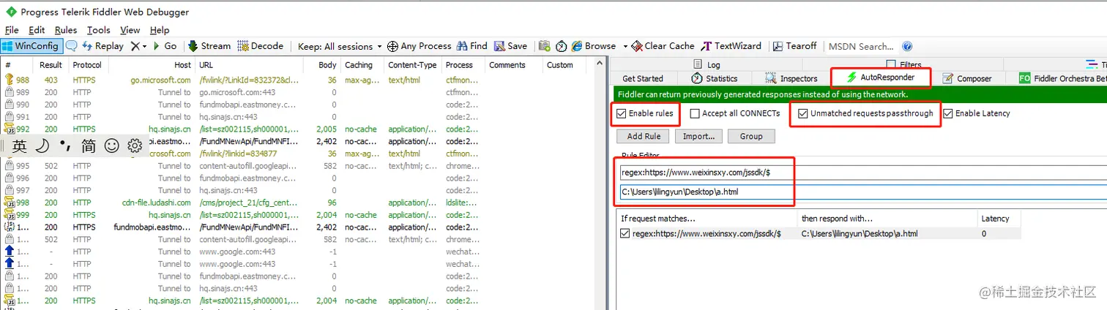The width and height of the screenshot is (1107, 310).
Task: Open the Remove sessions dropdown arrow
Action: [x=144, y=46]
